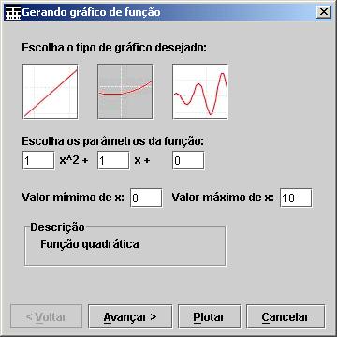Image resolution: width=337 pixels, height=337 pixels.
Task: Plot the function using Plotar
Action: pos(209,316)
